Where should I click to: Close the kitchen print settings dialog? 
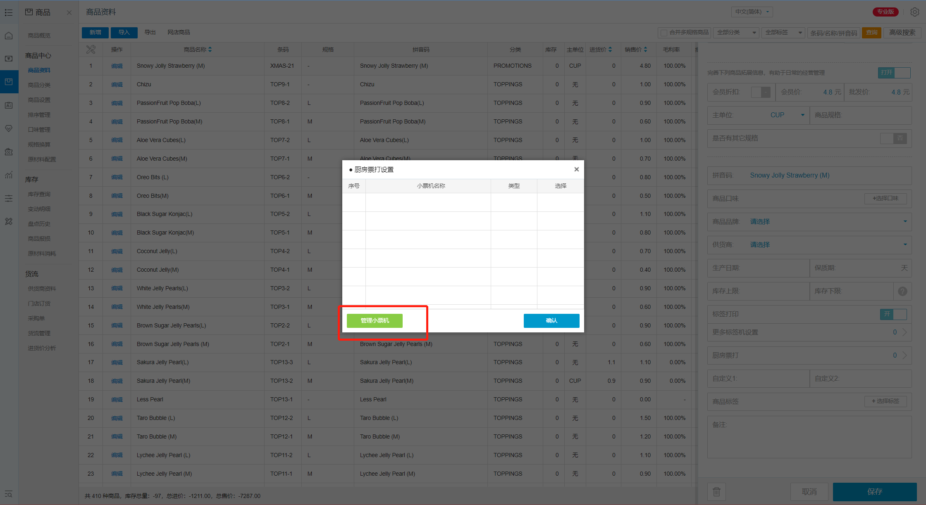pyautogui.click(x=576, y=169)
